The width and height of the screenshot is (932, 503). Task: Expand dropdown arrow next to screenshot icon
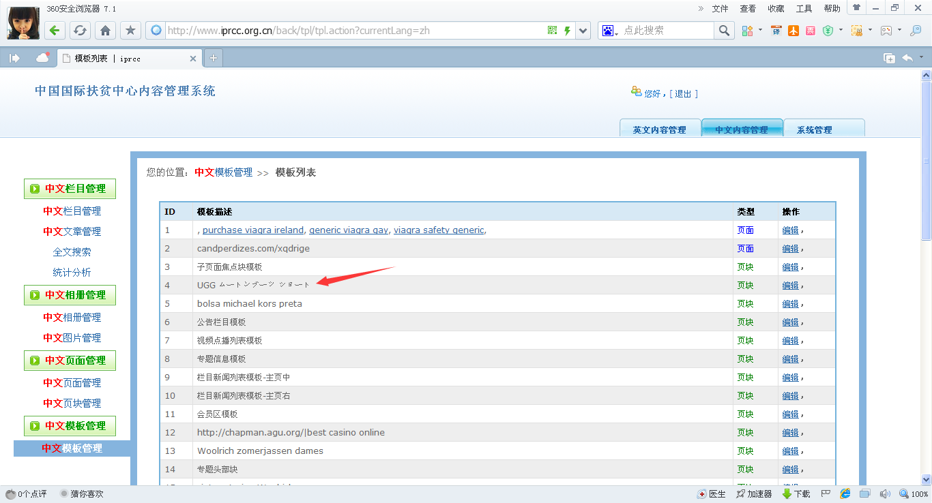pyautogui.click(x=870, y=30)
